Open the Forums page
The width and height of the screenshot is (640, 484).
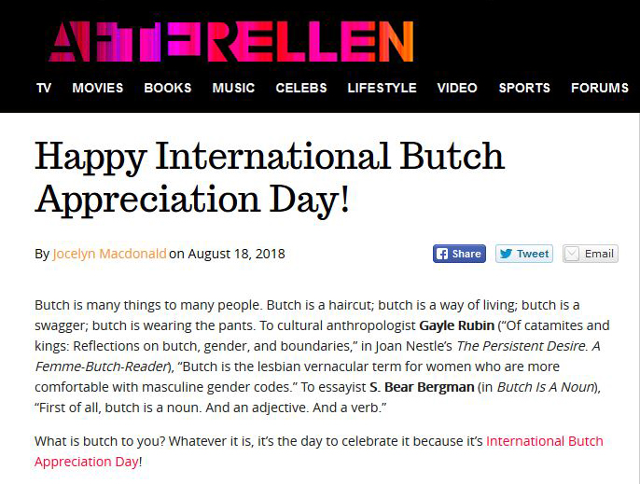pyautogui.click(x=600, y=88)
